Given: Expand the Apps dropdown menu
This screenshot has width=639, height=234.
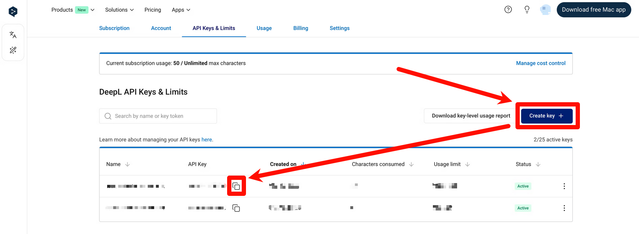Looking at the screenshot, I should [181, 10].
